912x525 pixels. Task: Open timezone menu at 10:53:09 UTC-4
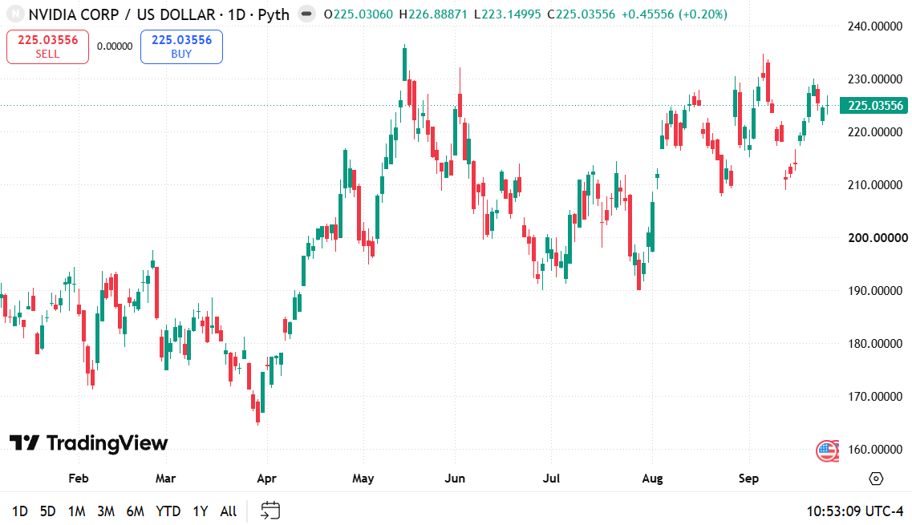tap(854, 511)
